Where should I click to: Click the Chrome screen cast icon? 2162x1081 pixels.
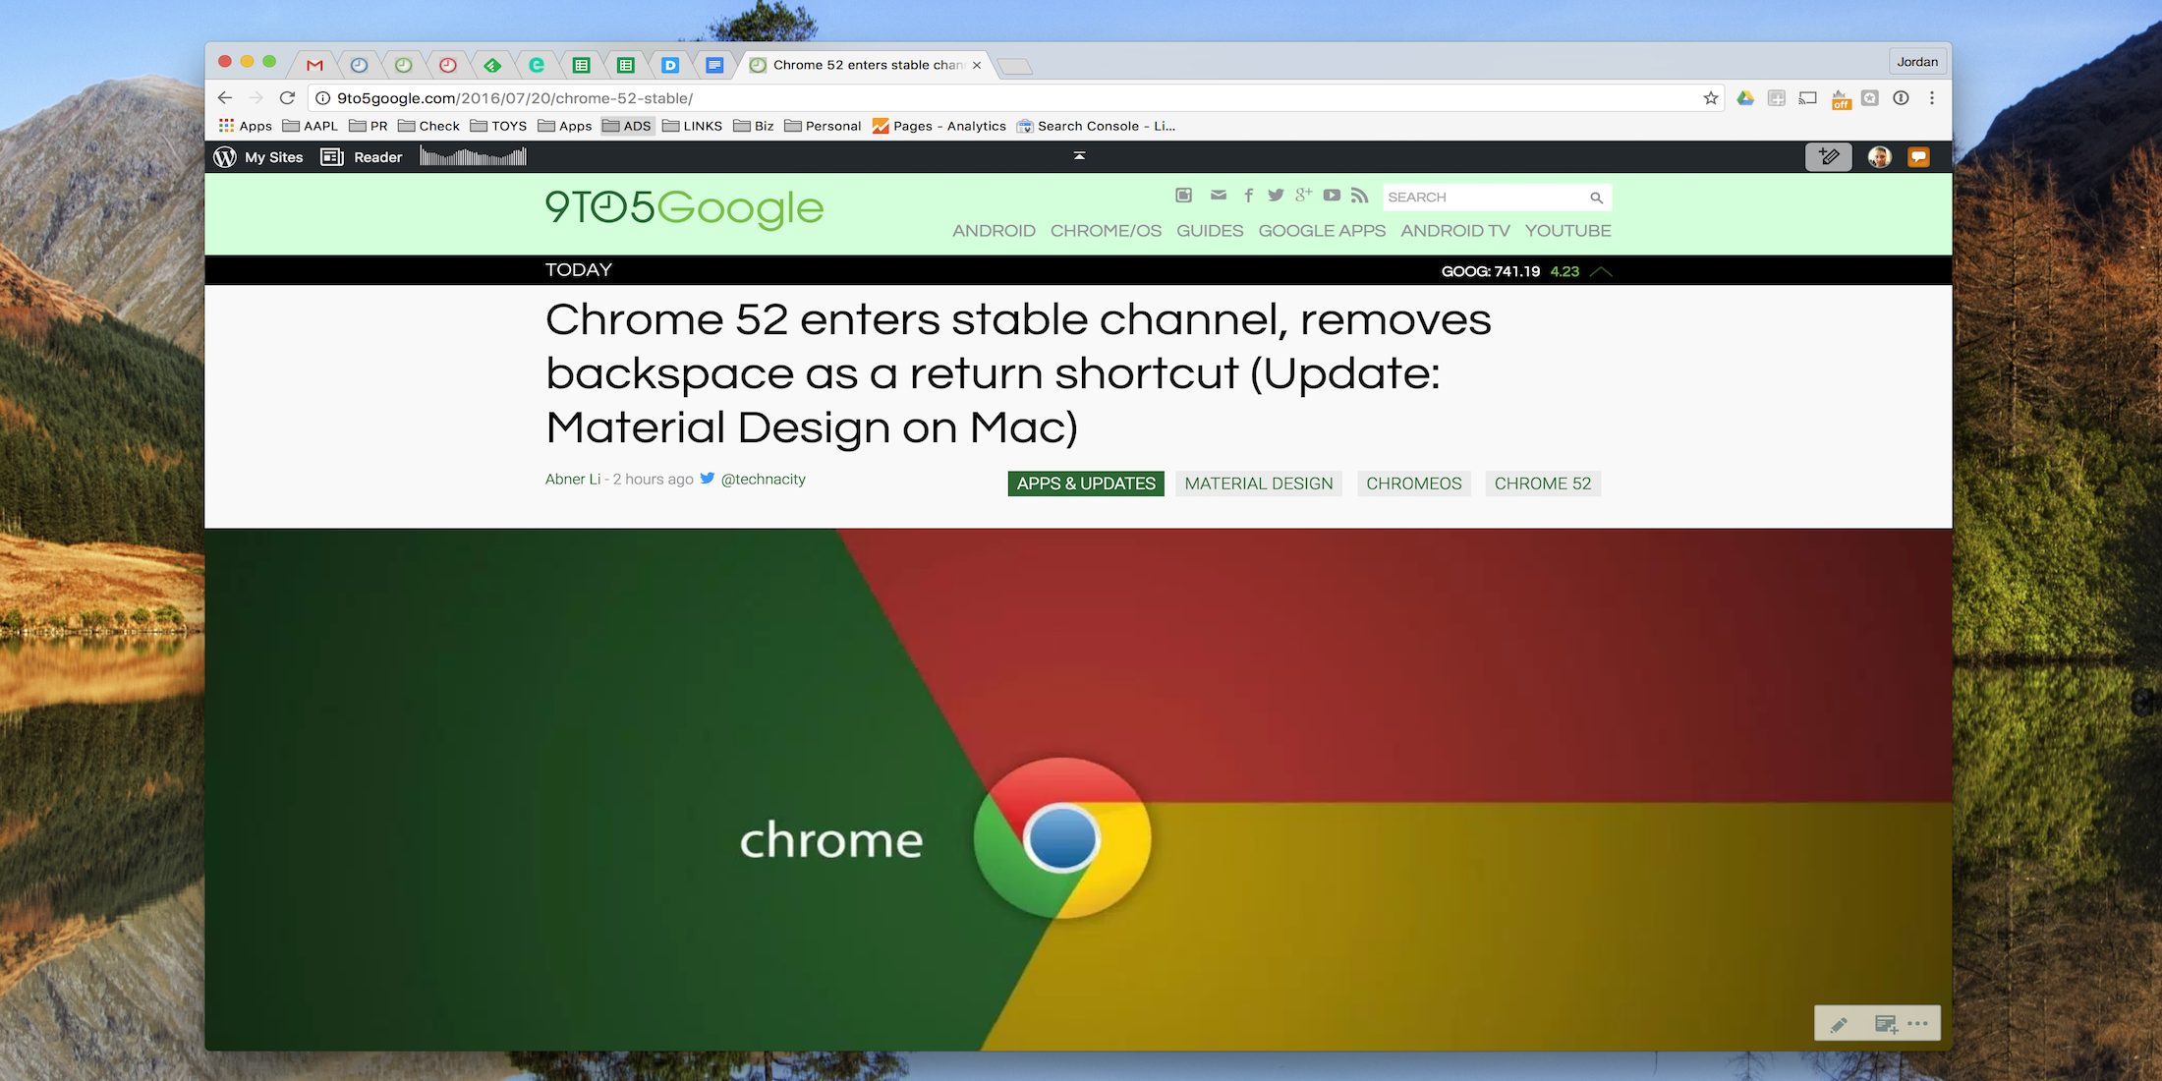[1809, 96]
